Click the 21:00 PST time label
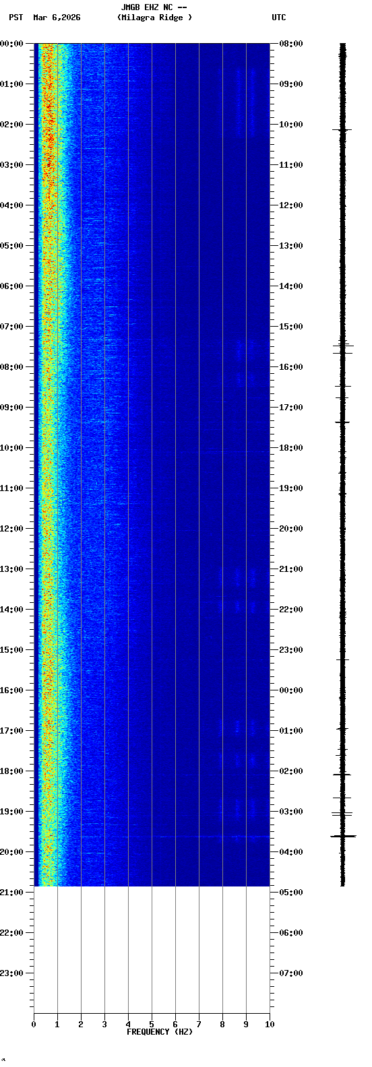Image resolution: width=372 pixels, height=1067 pixels. click(x=11, y=893)
